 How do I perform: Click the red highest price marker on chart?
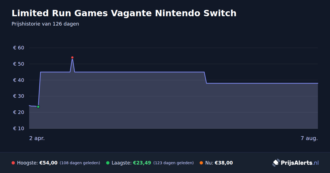click(72, 57)
